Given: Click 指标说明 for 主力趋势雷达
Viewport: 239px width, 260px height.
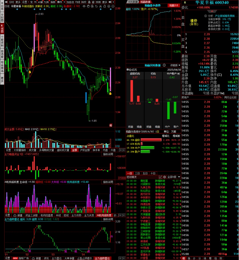Looking at the screenshot, I should (x=108, y=219).
